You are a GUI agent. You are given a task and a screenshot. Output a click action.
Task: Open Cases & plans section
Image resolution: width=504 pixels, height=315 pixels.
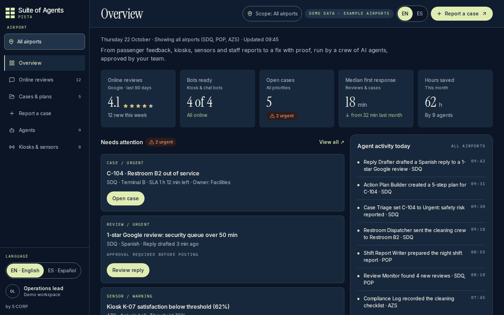[x=44, y=97]
